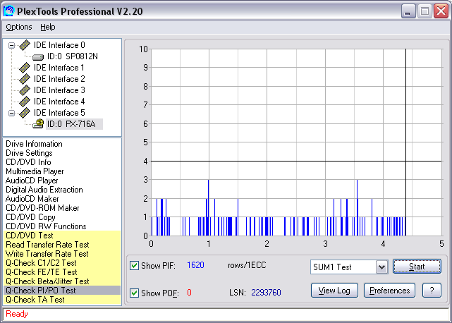
Task: Select IDE Interface 3 label
Action: (x=59, y=90)
